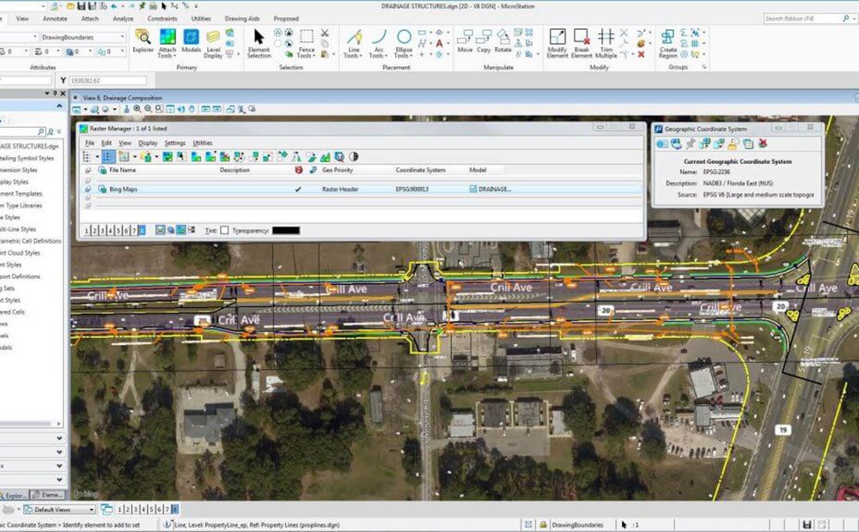This screenshot has height=532, width=859.
Task: Open the DrawingBoundaries level dropdown
Action: tap(122, 38)
